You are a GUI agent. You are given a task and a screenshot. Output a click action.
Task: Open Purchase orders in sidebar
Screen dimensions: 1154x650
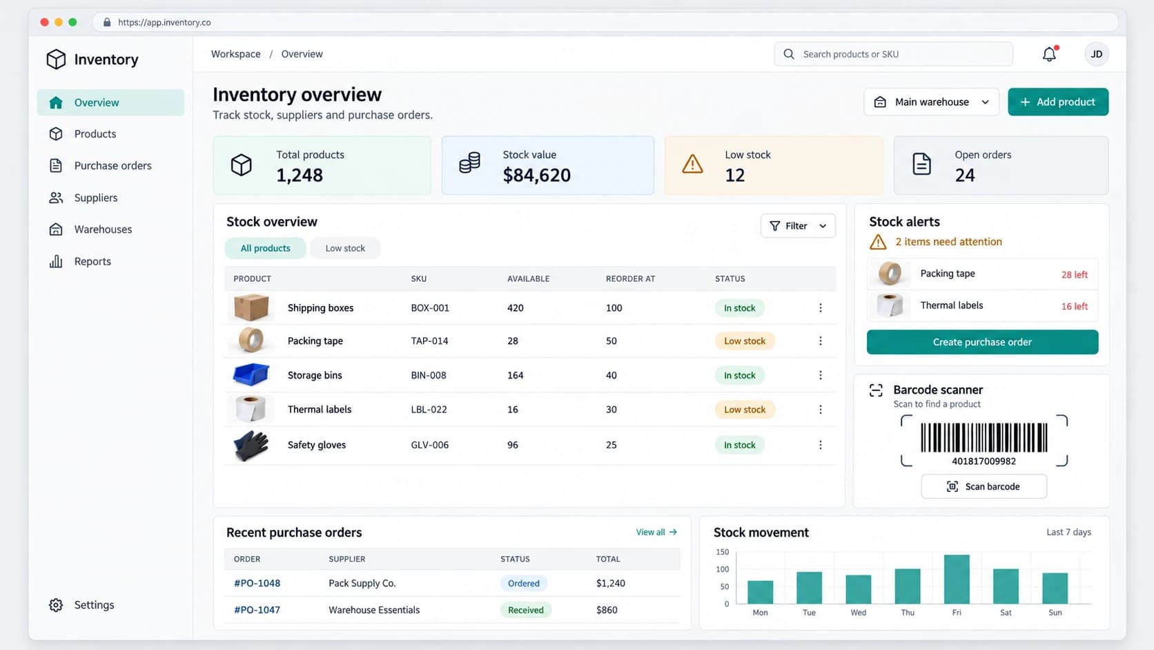coord(110,166)
